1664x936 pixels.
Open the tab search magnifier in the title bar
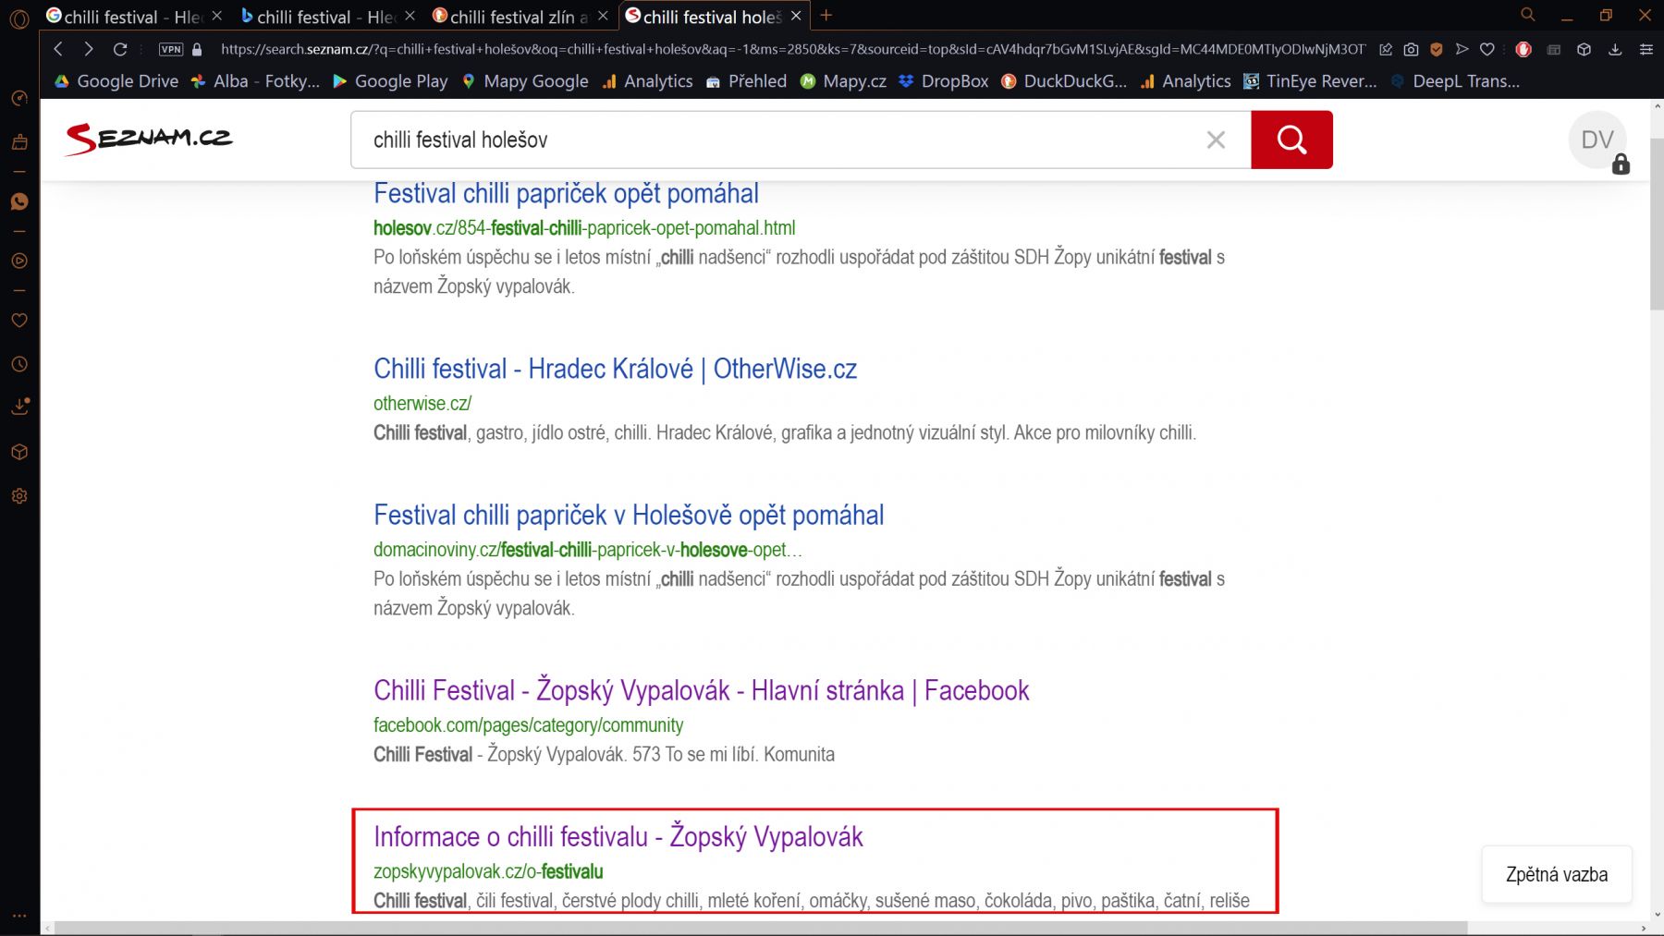pos(1527,15)
